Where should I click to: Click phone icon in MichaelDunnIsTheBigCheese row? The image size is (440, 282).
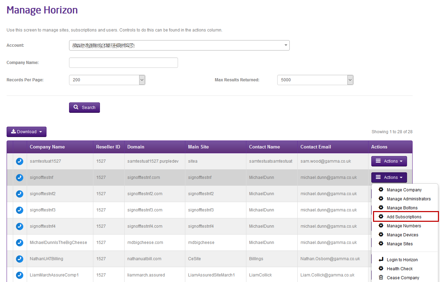(20, 243)
